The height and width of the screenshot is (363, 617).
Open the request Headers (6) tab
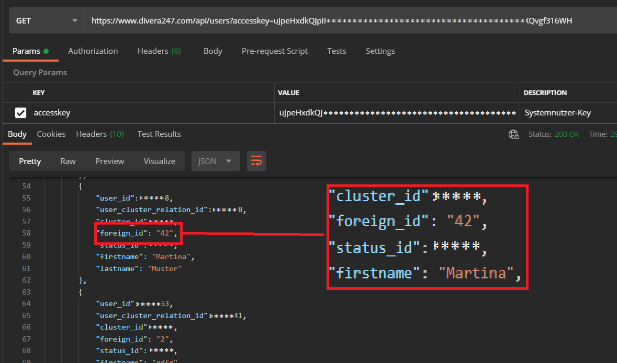[x=159, y=51]
